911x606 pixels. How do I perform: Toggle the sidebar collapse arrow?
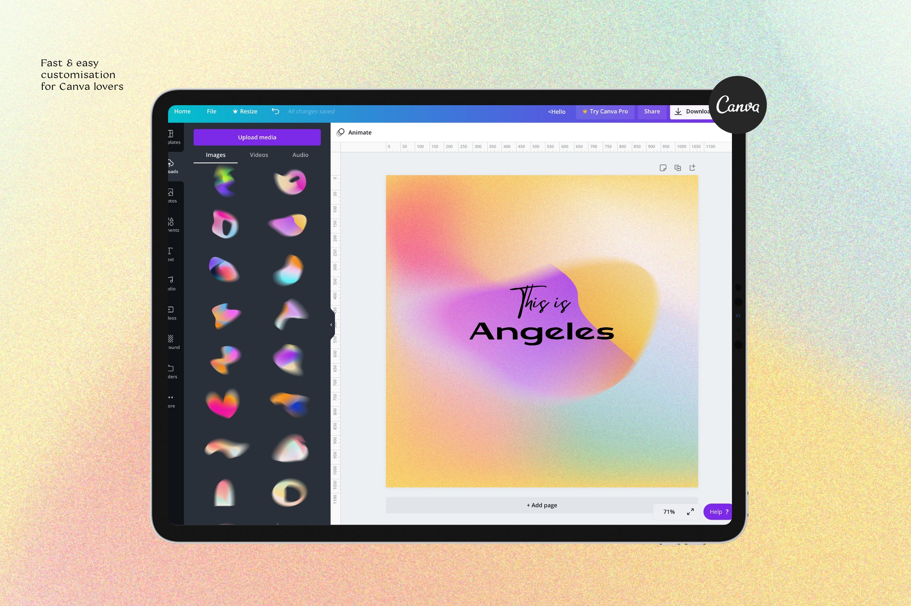tap(331, 324)
